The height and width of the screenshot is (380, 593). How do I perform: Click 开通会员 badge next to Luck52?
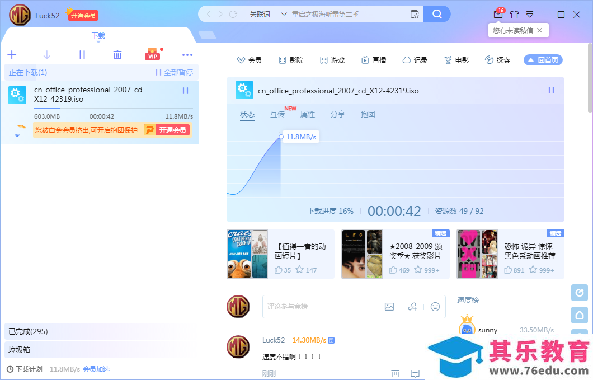click(83, 16)
